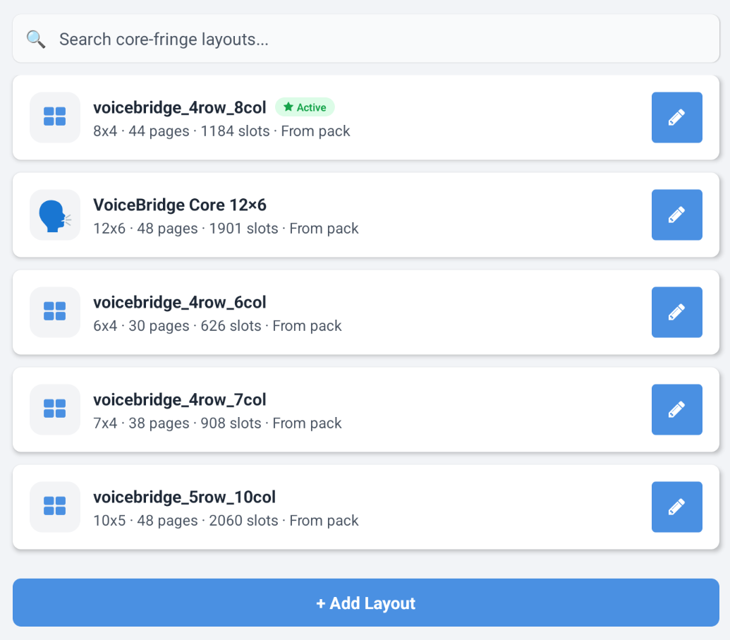Screen dimensions: 730x640
Task: Edit the voicebridge_5row_10col layout
Action: click(676, 507)
